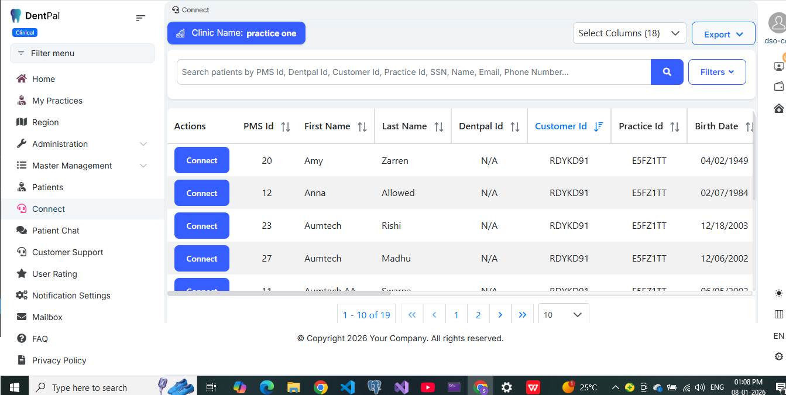This screenshot has height=395, width=786.
Task: Click the wallet icon in right sidebar
Action: tap(778, 87)
